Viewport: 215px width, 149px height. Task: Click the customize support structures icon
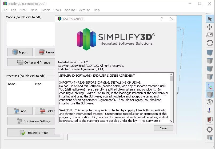(210, 138)
